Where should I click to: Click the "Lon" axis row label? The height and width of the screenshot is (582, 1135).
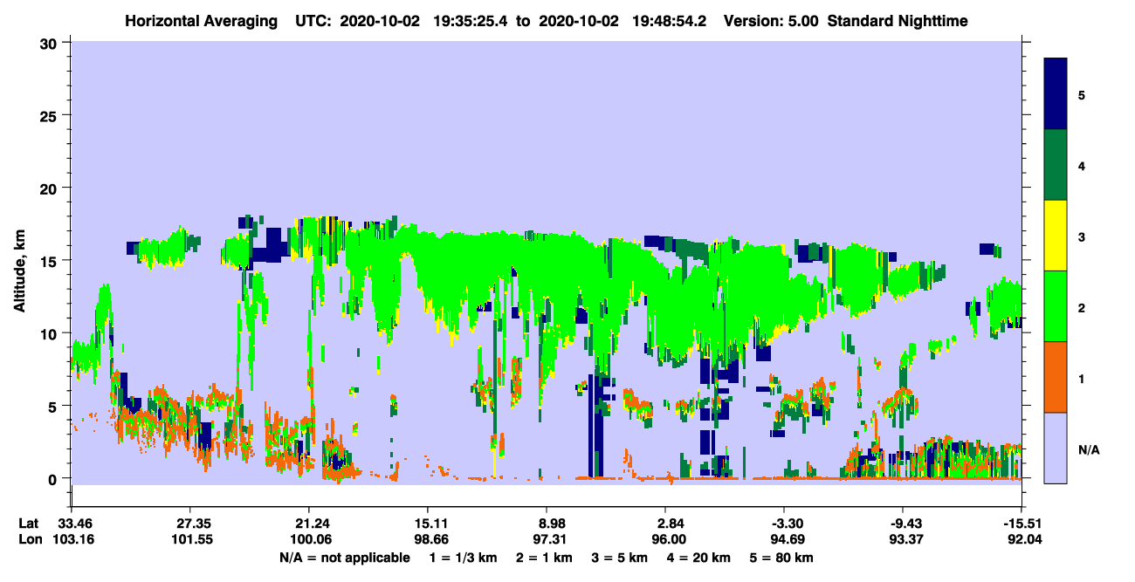pos(29,539)
